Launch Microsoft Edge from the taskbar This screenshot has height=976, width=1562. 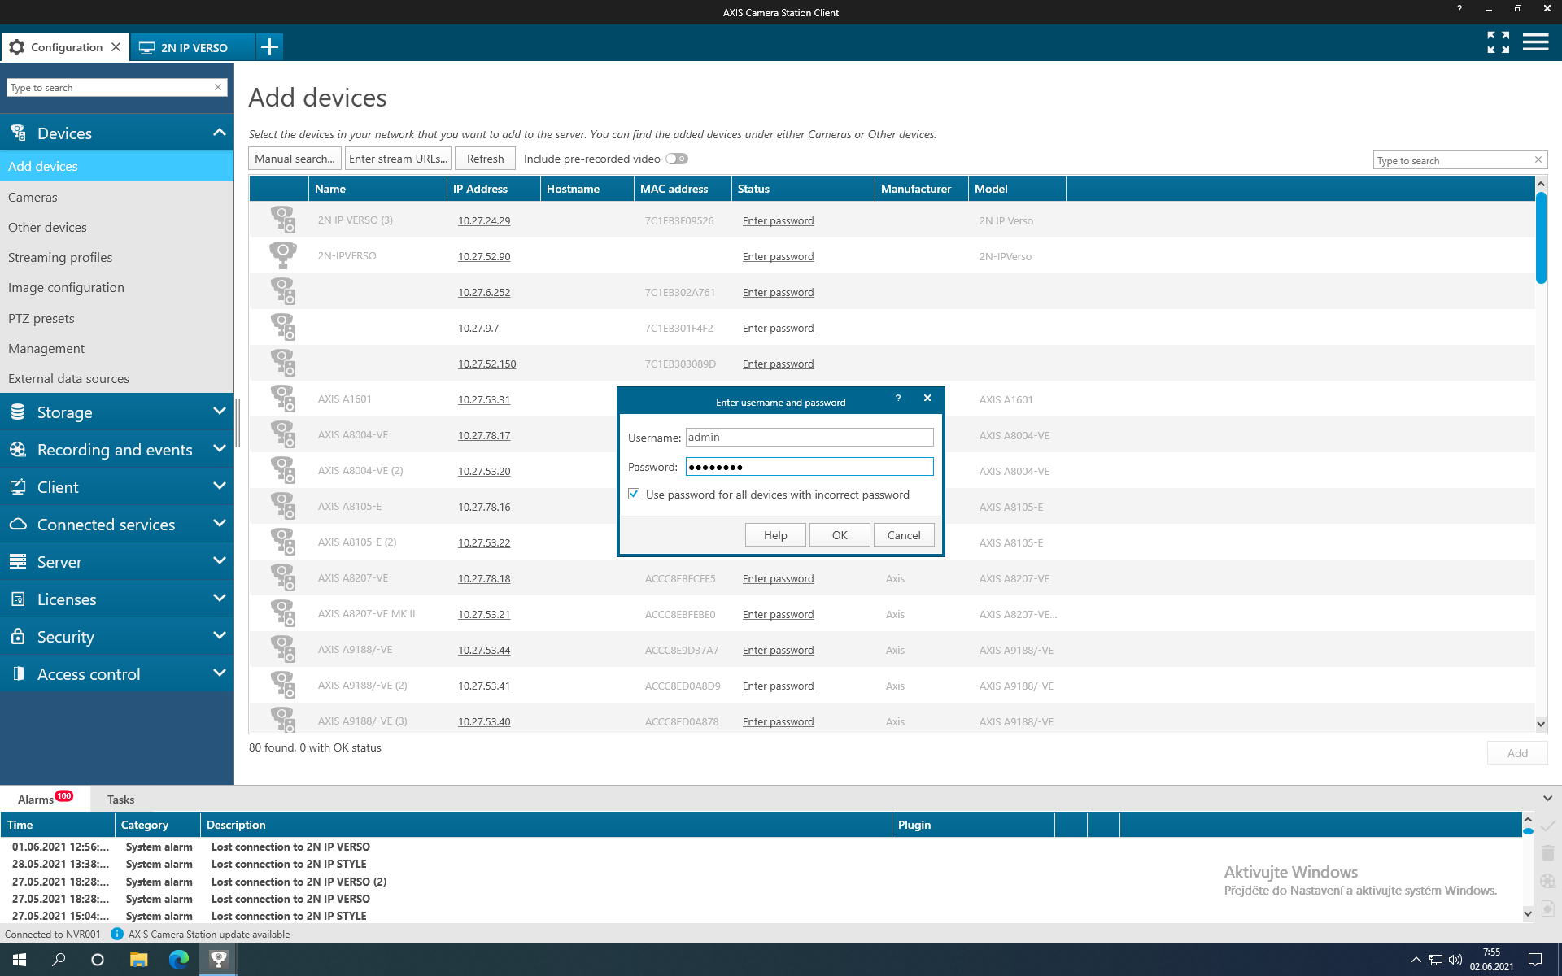(x=178, y=960)
